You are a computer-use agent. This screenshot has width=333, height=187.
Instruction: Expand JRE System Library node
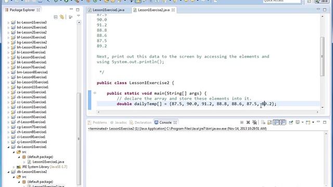pyautogui.click(x=14, y=167)
